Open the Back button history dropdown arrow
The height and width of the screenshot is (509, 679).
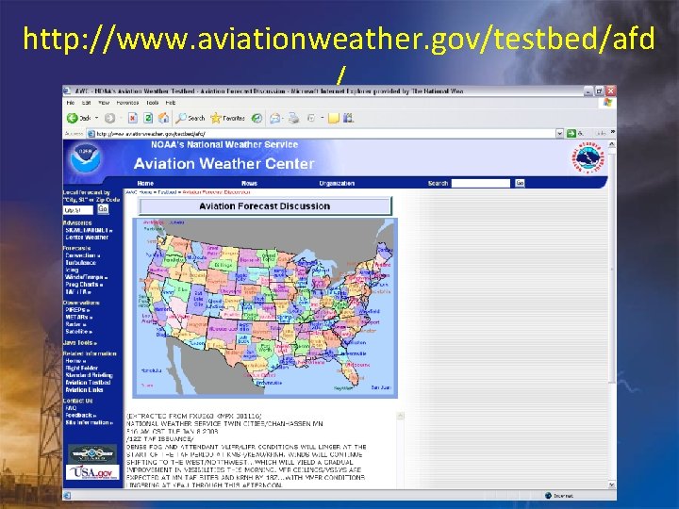click(96, 118)
